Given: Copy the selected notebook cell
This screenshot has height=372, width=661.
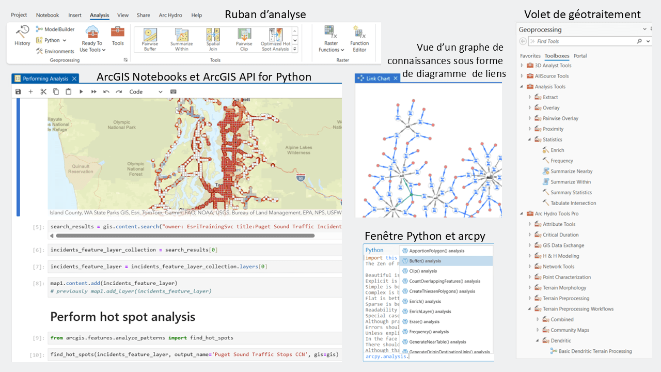Looking at the screenshot, I should tap(56, 91).
